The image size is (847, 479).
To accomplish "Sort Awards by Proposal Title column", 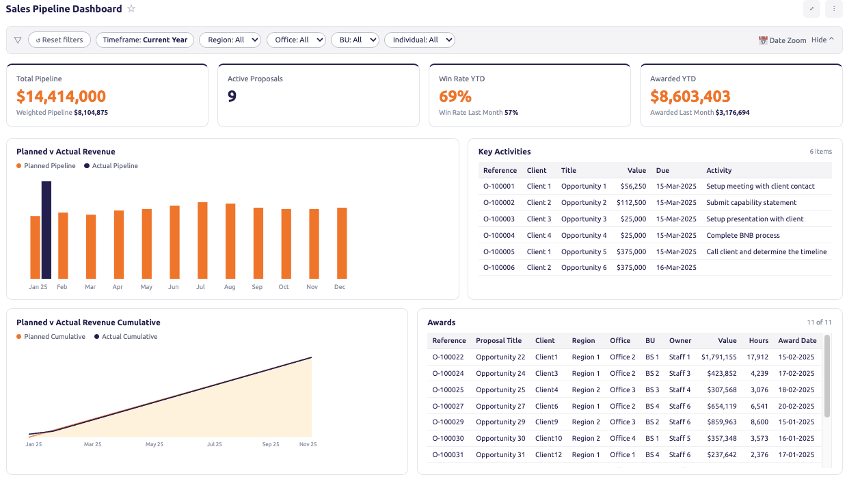I will [498, 340].
